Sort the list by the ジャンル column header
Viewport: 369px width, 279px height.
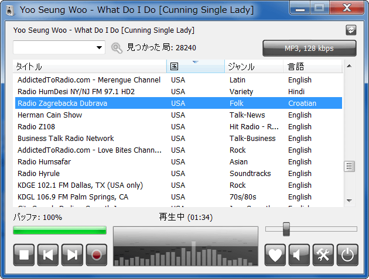(x=254, y=66)
